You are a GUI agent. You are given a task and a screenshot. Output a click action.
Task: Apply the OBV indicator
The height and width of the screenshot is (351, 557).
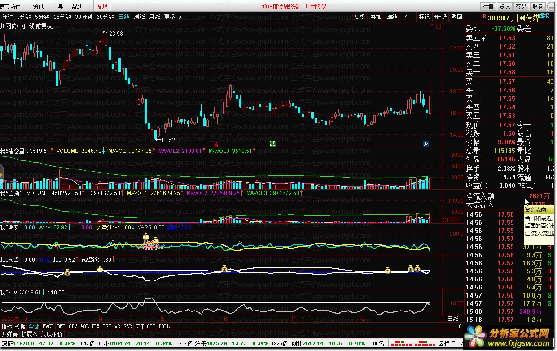(x=73, y=326)
